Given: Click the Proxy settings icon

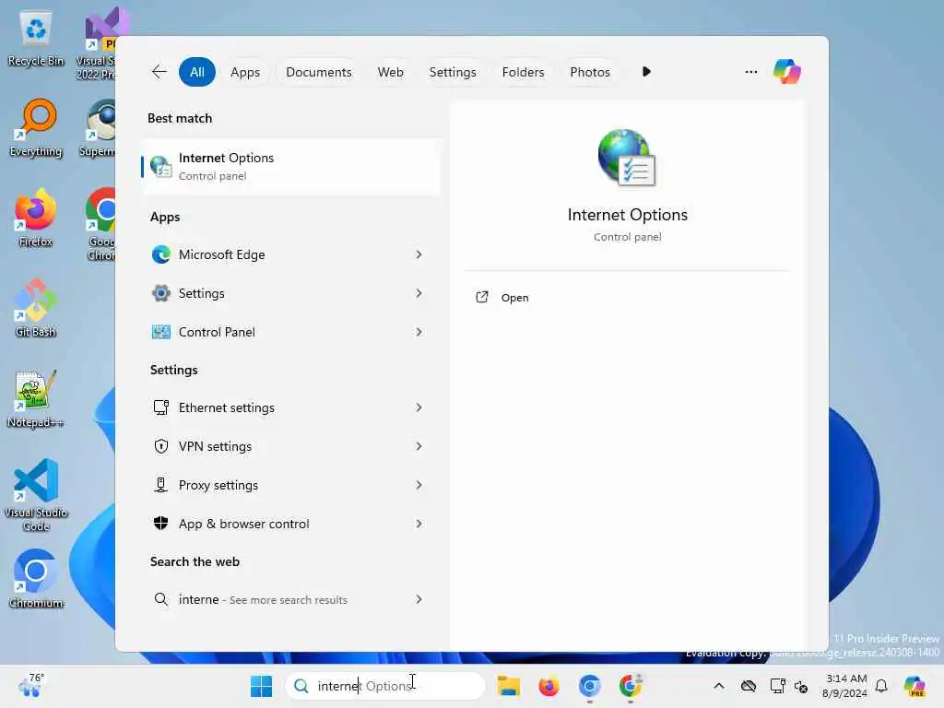Looking at the screenshot, I should pos(160,485).
